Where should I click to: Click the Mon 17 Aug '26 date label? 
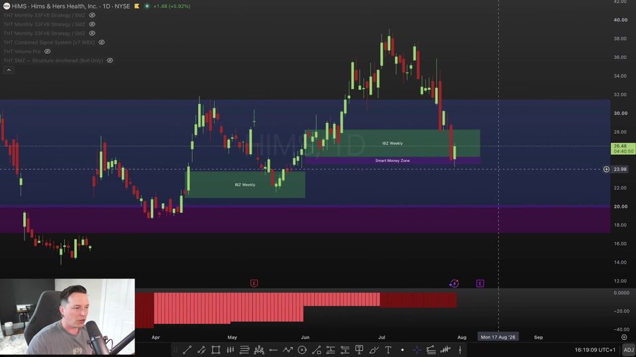point(498,337)
